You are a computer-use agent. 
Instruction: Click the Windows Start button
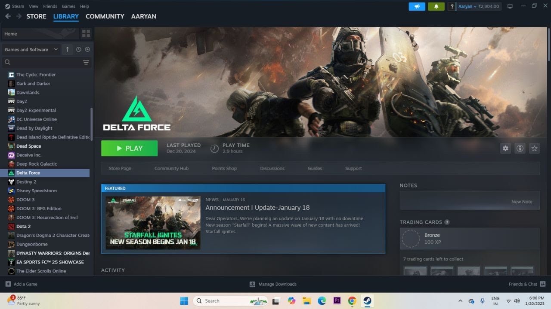(x=184, y=301)
